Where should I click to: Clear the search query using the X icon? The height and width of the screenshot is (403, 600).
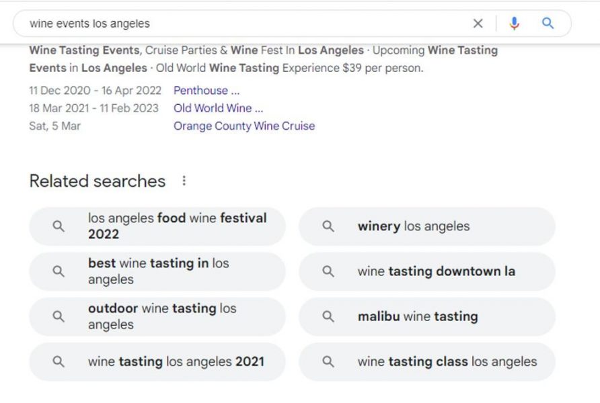pos(478,23)
